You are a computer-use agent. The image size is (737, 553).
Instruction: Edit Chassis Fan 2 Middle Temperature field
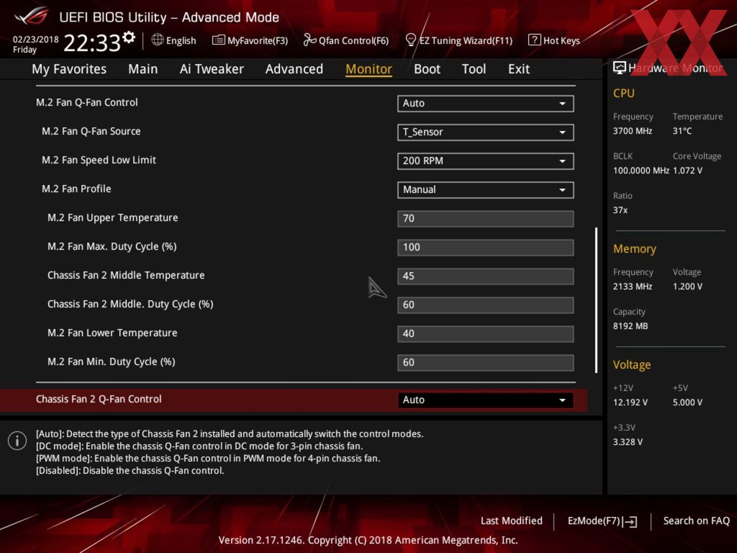[x=486, y=276]
